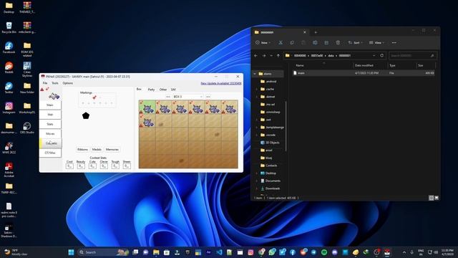Click the Refresh icon in File Explorer
This screenshot has height=258, width=458.
(x=381, y=56)
